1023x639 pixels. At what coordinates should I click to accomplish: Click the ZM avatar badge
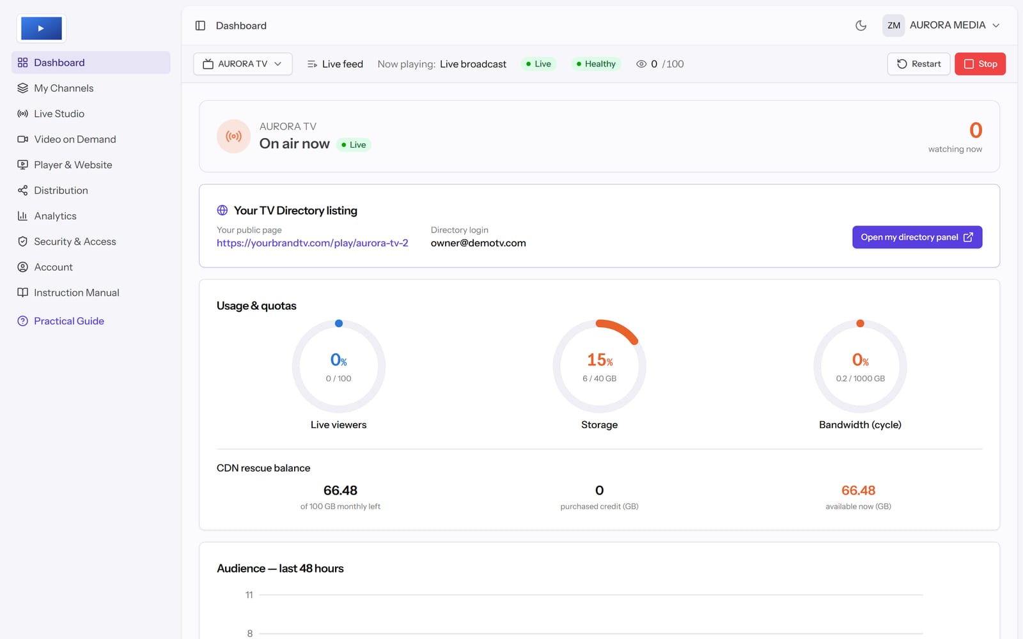pyautogui.click(x=894, y=26)
